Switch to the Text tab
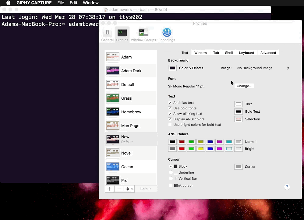Image resolution: width=304 pixels, height=220 pixels. tap(185, 53)
